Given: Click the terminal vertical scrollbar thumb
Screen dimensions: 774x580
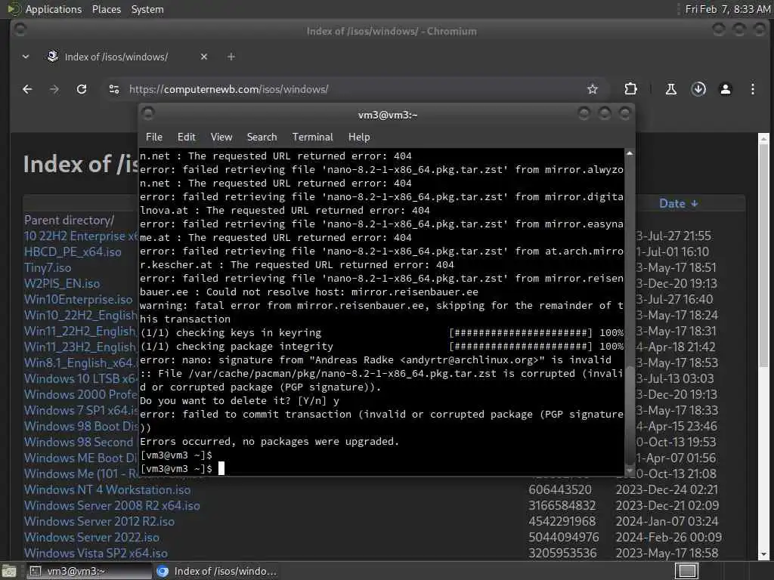Looking at the screenshot, I should [630, 417].
